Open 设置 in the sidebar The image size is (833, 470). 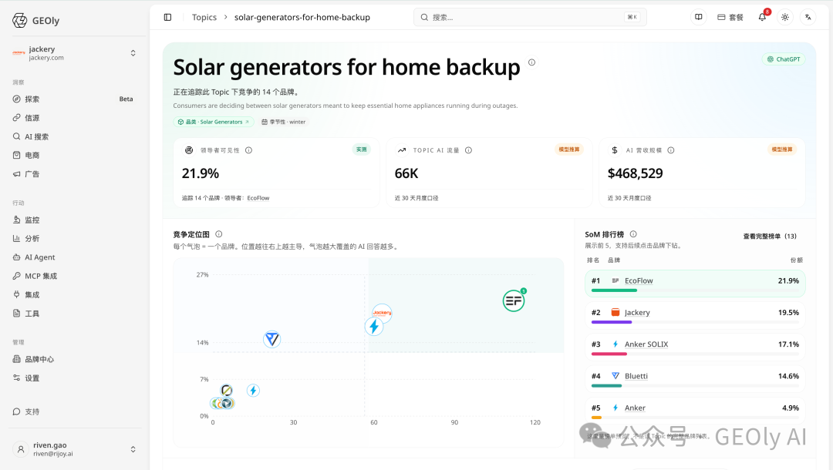pos(73,378)
